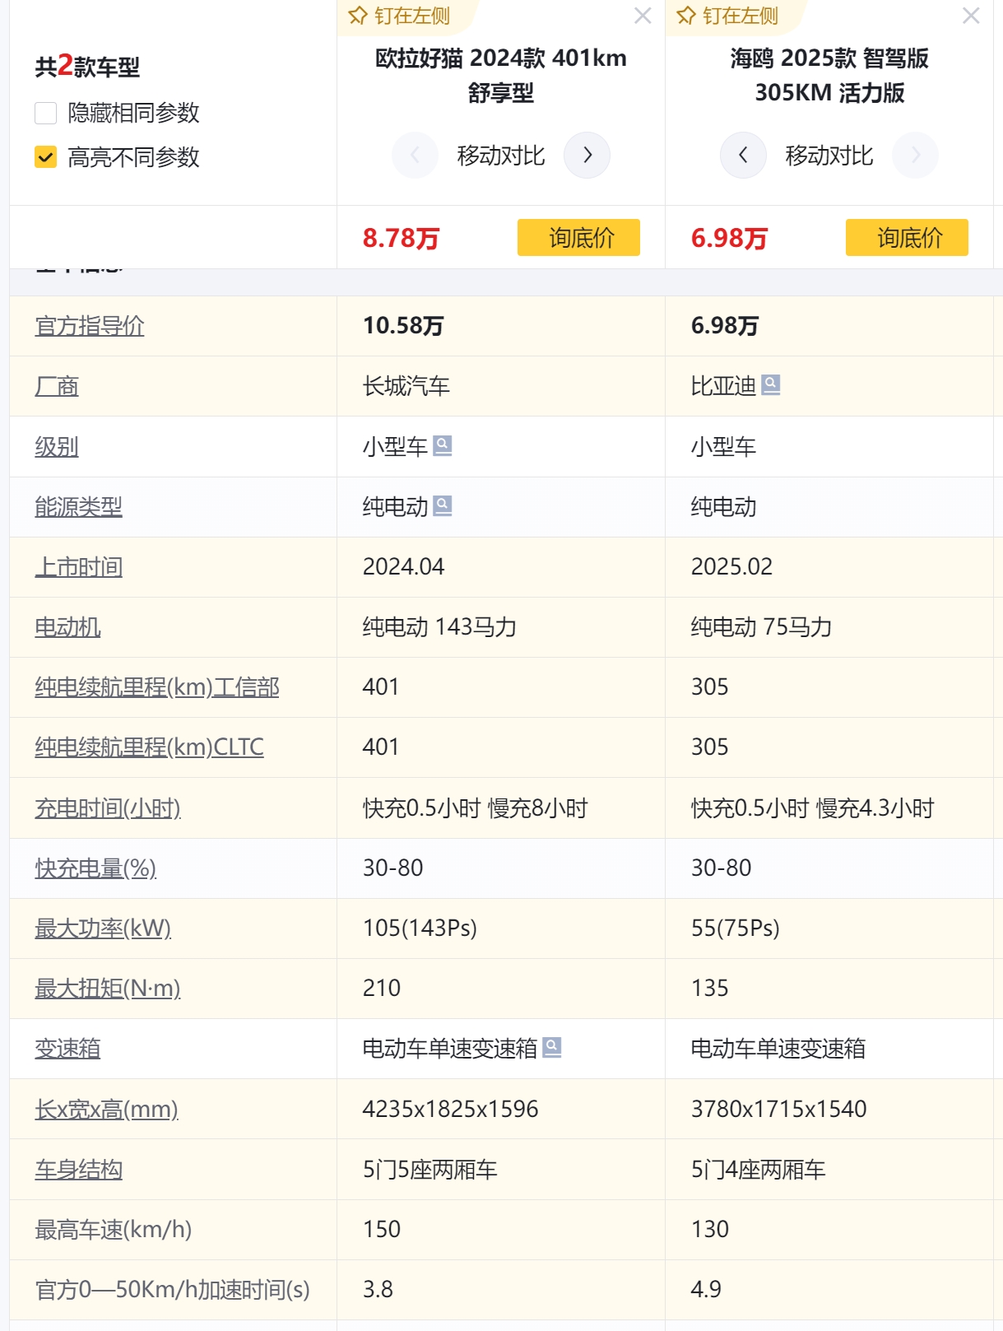
Task: Open the info icon beside 欧拉好猫's 纯电动 energy type
Action: (x=443, y=505)
